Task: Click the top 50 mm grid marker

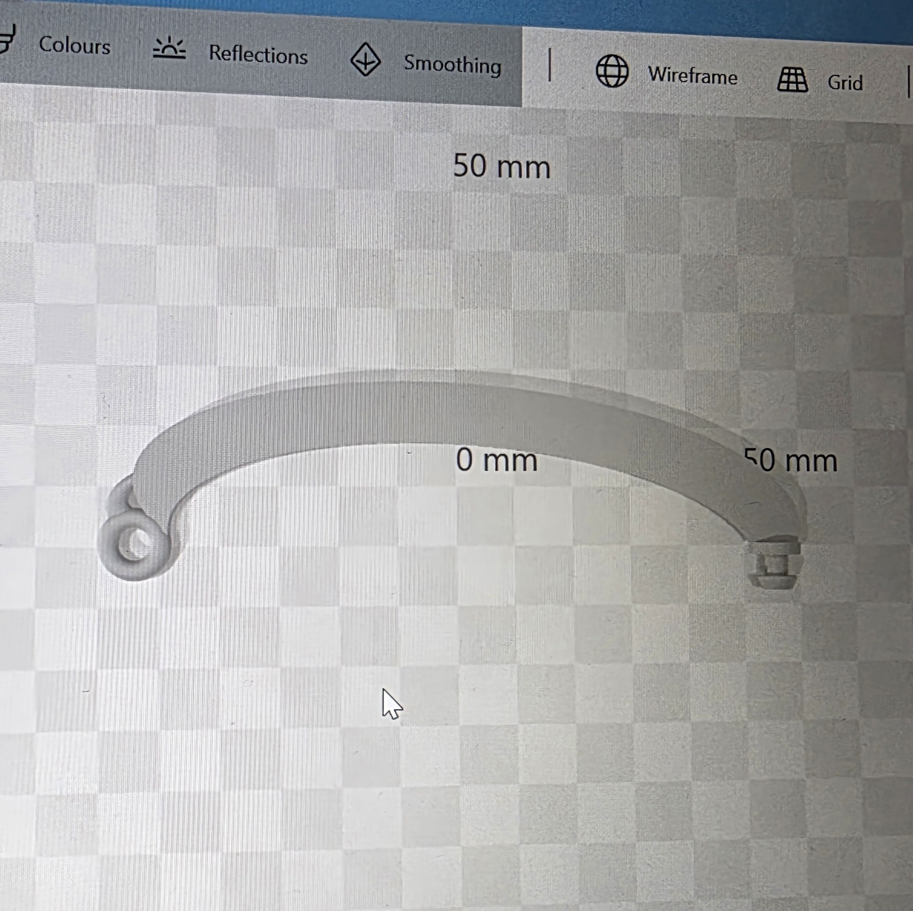Action: 502,166
